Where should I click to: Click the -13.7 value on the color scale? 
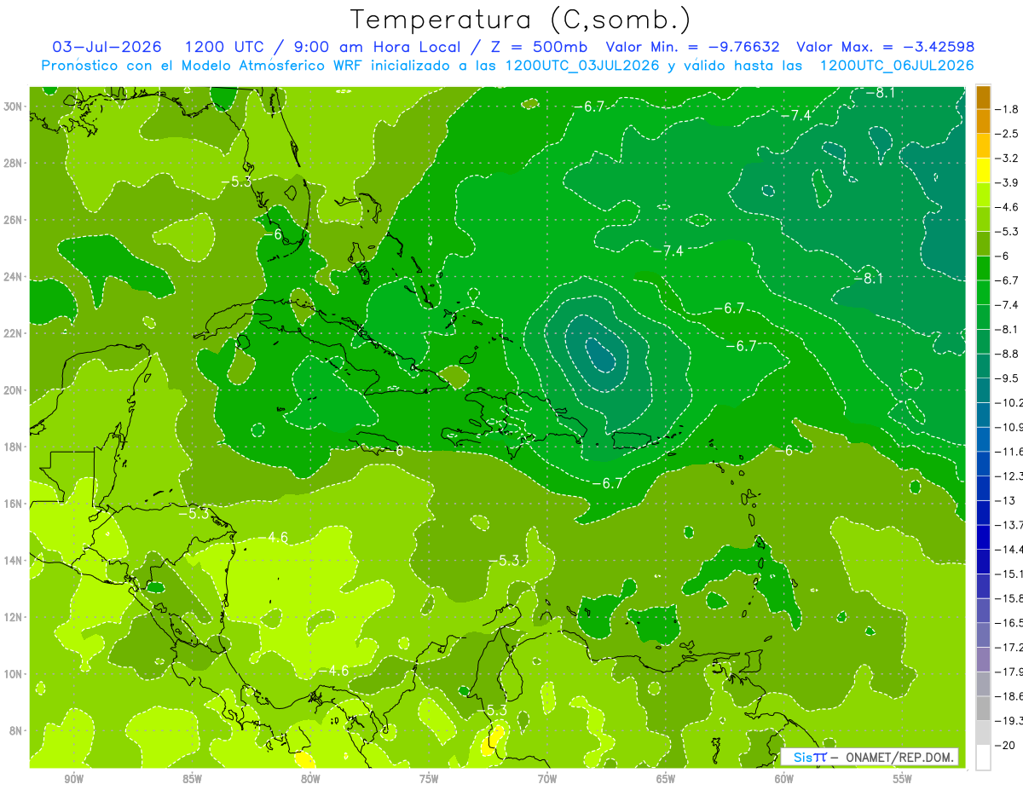click(x=1009, y=525)
